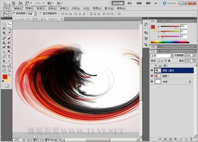Add a layer mask from panel bottom
198x142 pixels.
click(x=170, y=139)
